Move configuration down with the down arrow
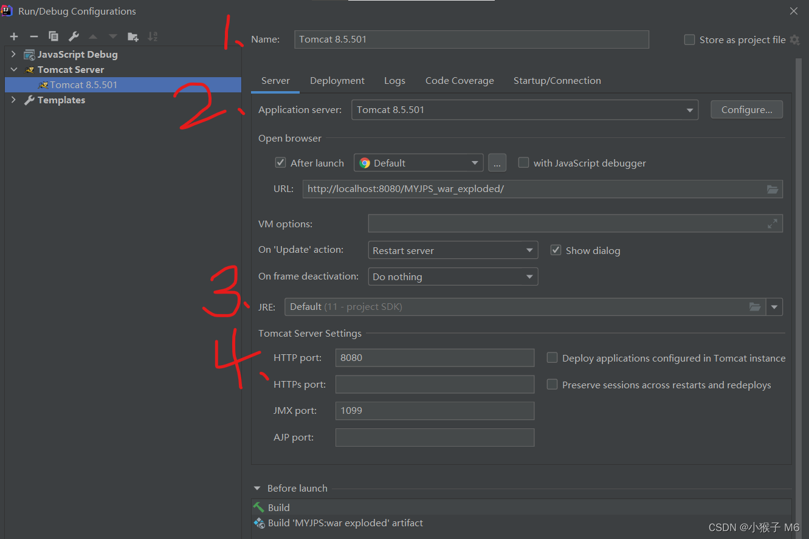Image resolution: width=809 pixels, height=539 pixels. (x=113, y=37)
